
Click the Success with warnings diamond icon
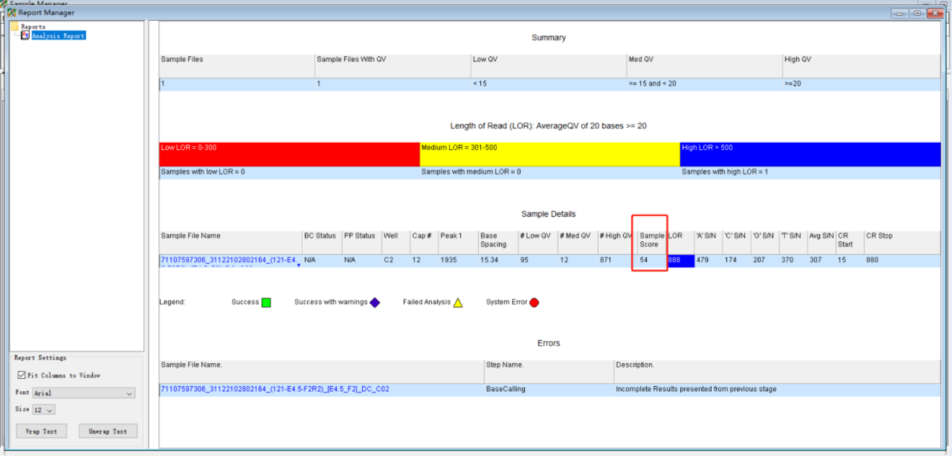pos(375,303)
